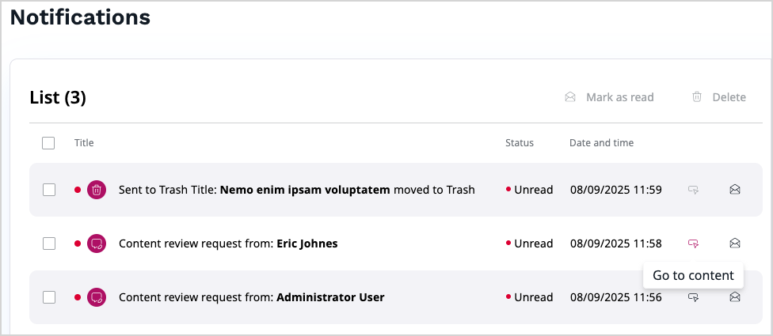Mark Administrator User notification as read
This screenshot has height=336, width=773.
click(x=735, y=297)
